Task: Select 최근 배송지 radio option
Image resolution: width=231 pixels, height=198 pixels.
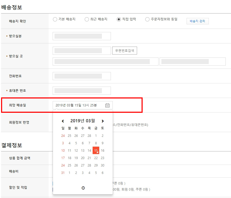Action: click(x=87, y=19)
